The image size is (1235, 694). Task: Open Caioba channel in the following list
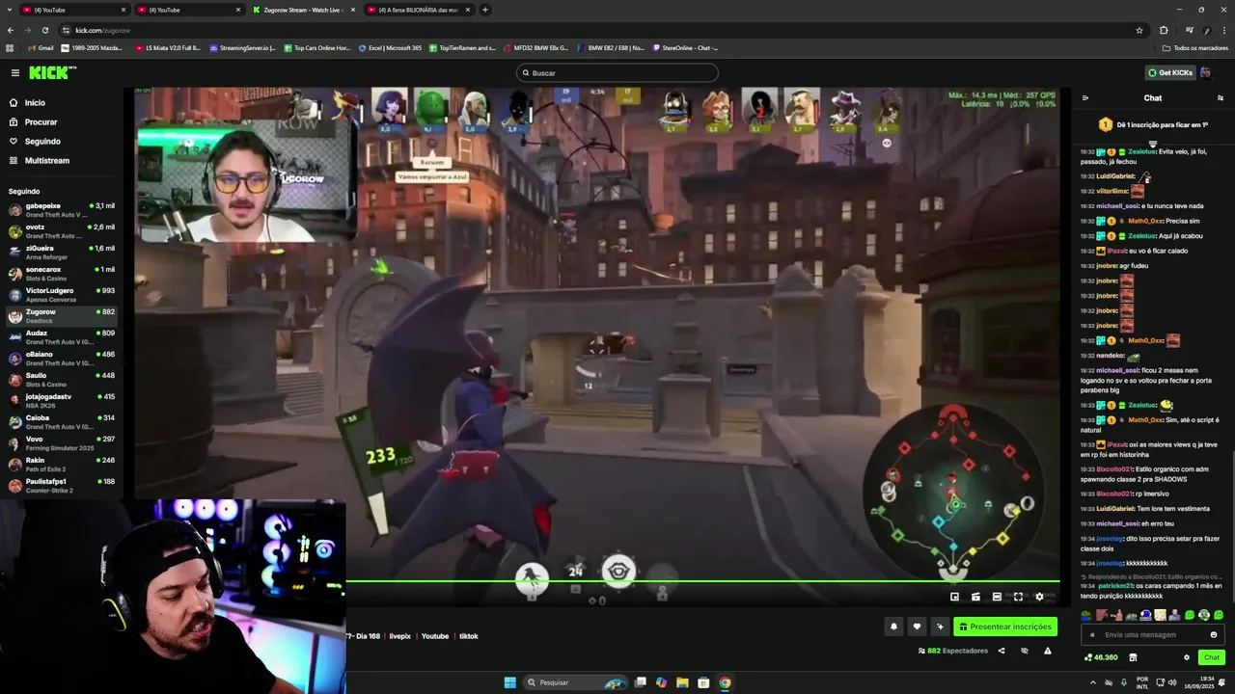62,421
